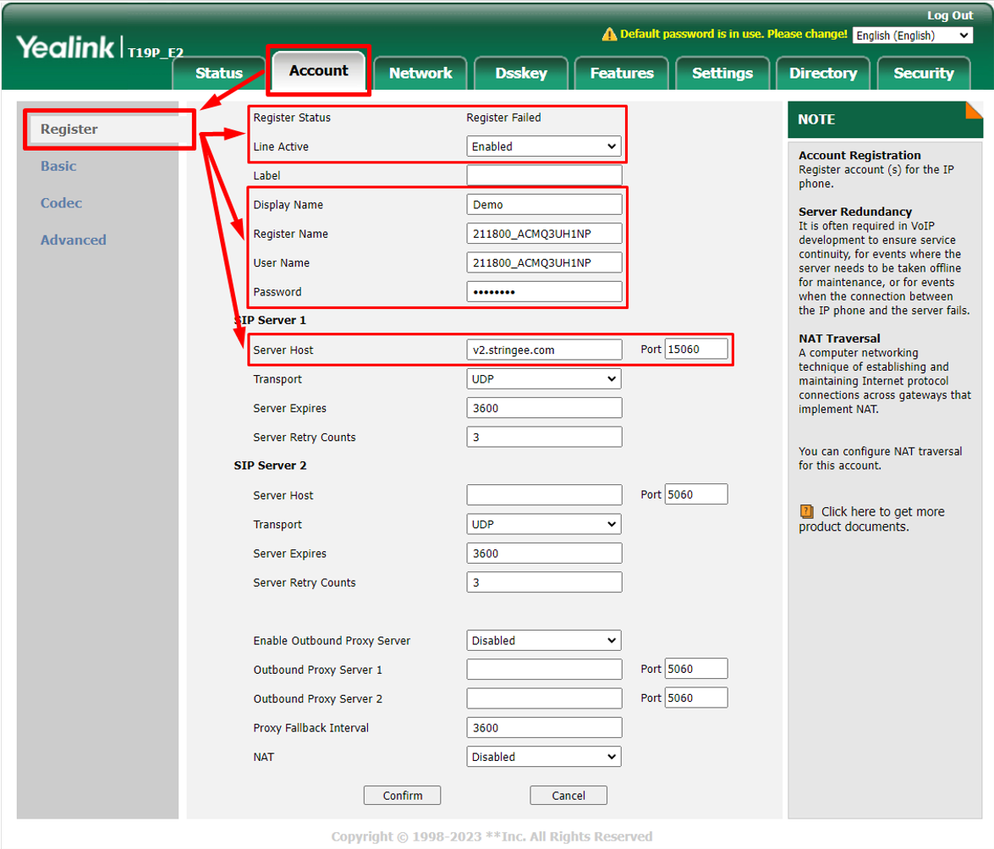This screenshot has width=994, height=849.
Task: Open the Dsskey tab
Action: click(520, 74)
